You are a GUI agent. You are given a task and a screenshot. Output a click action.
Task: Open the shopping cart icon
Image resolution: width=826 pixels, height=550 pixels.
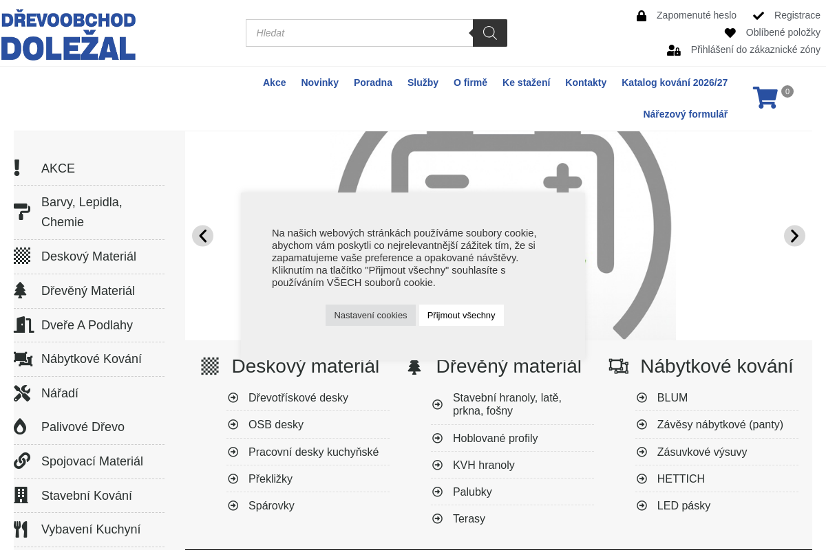tap(765, 98)
